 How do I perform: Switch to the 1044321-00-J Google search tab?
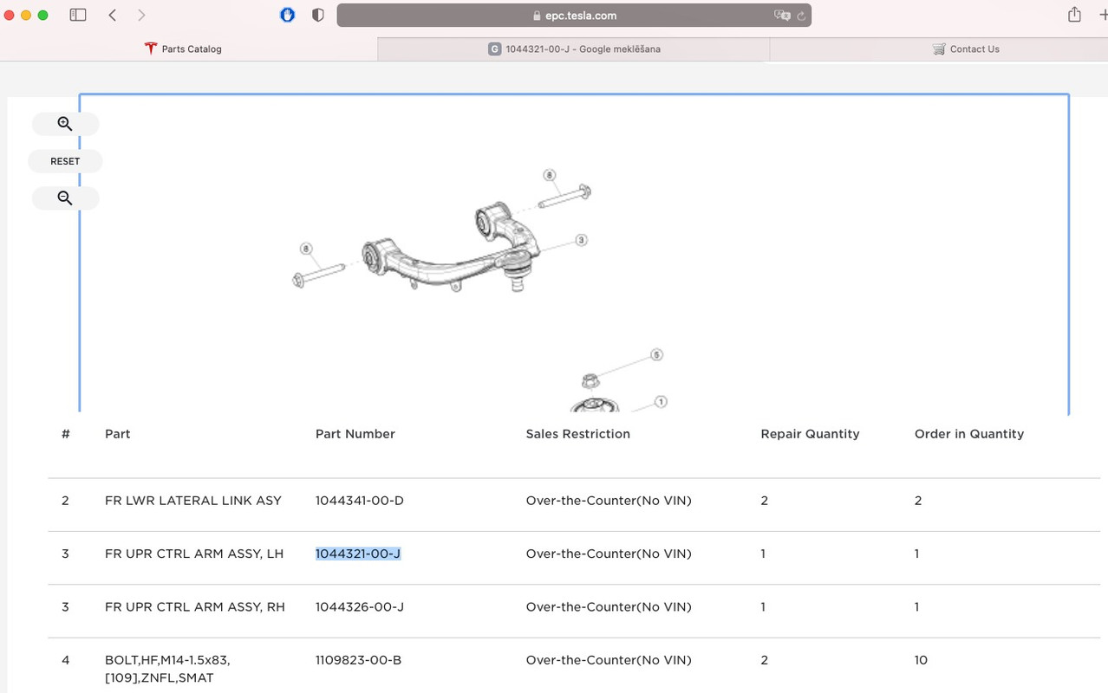tap(574, 49)
